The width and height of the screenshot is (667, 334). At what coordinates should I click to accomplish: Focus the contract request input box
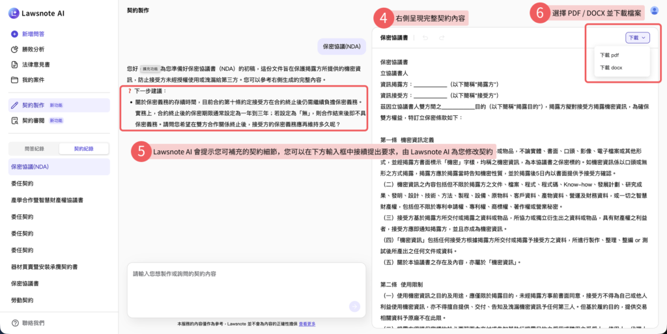click(x=246, y=290)
